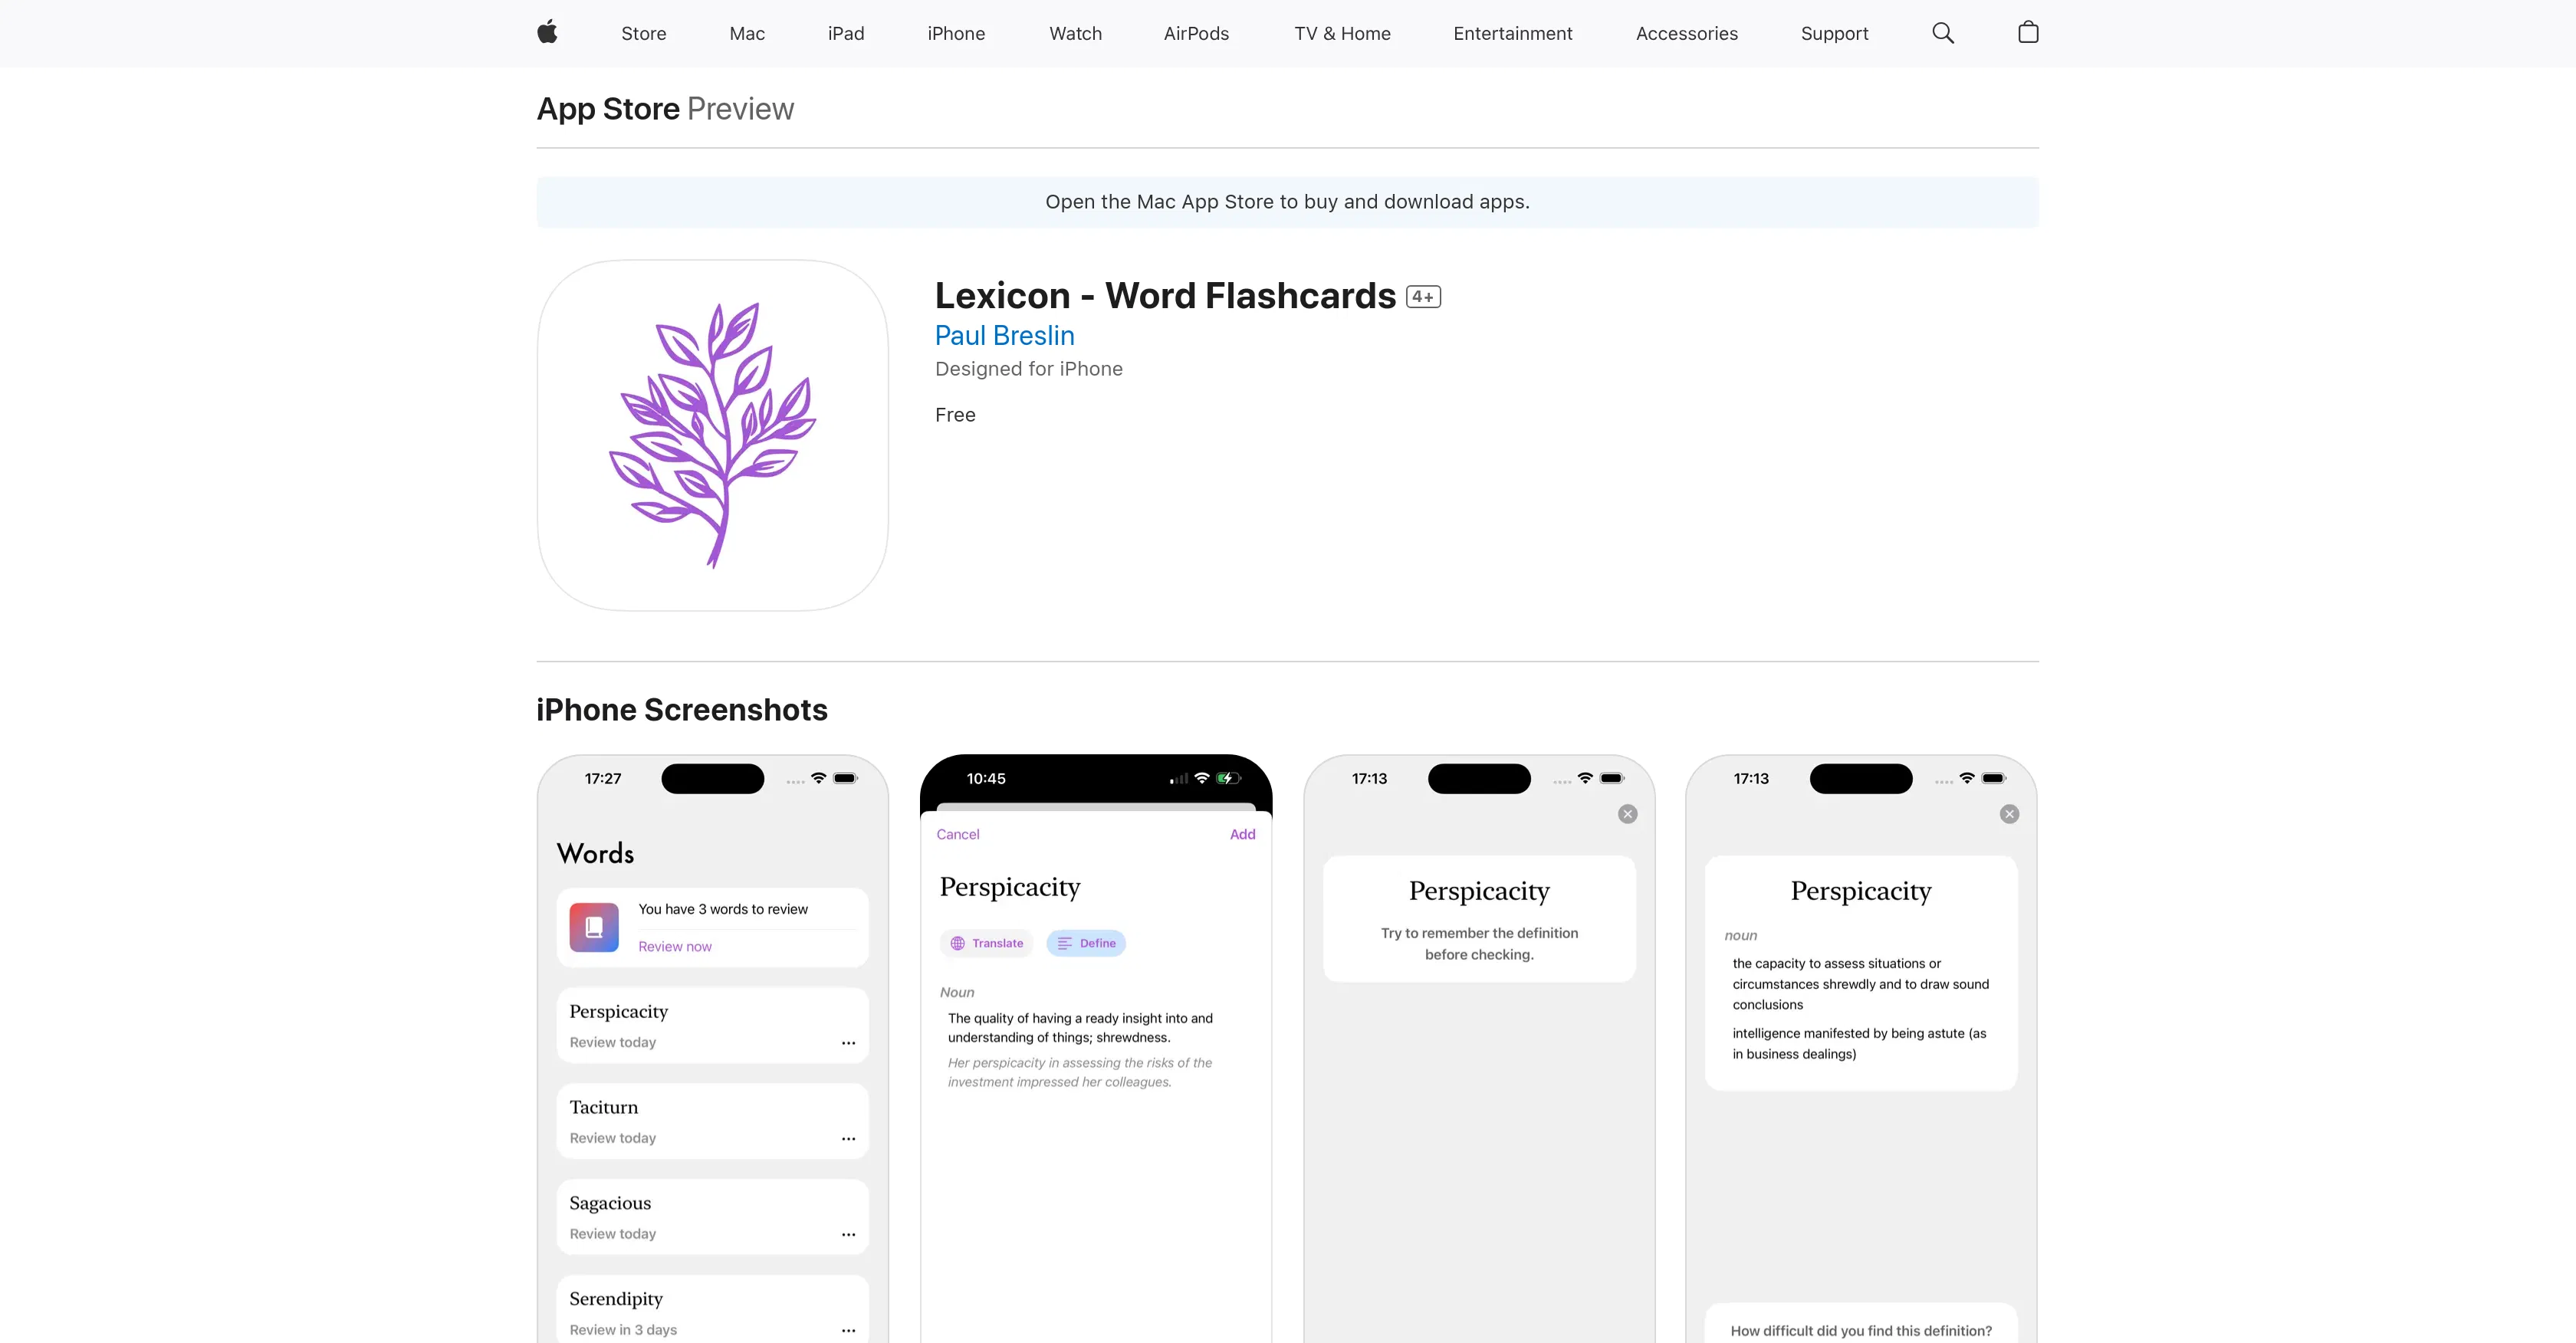Click the 4+ age rating badge
Image resolution: width=2576 pixels, height=1343 pixels.
[x=1422, y=296]
